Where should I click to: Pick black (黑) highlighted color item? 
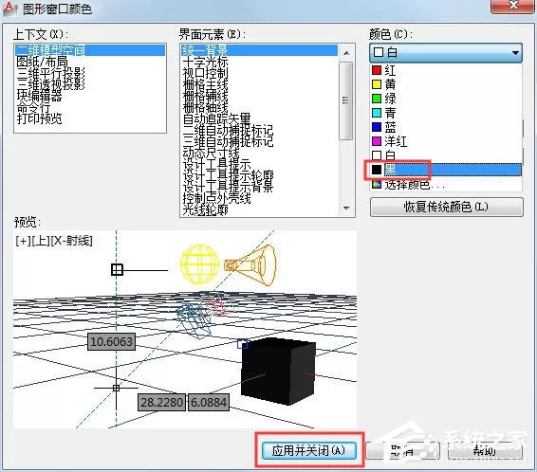(446, 170)
